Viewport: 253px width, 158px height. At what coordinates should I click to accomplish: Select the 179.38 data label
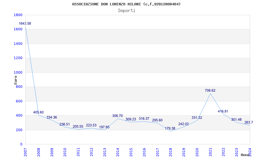[170, 129]
